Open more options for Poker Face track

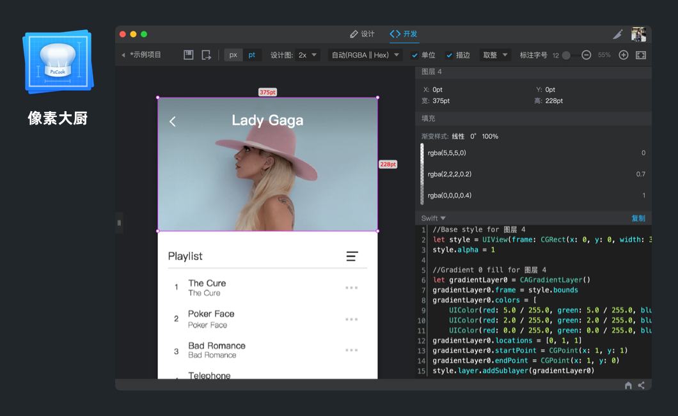[x=352, y=320]
